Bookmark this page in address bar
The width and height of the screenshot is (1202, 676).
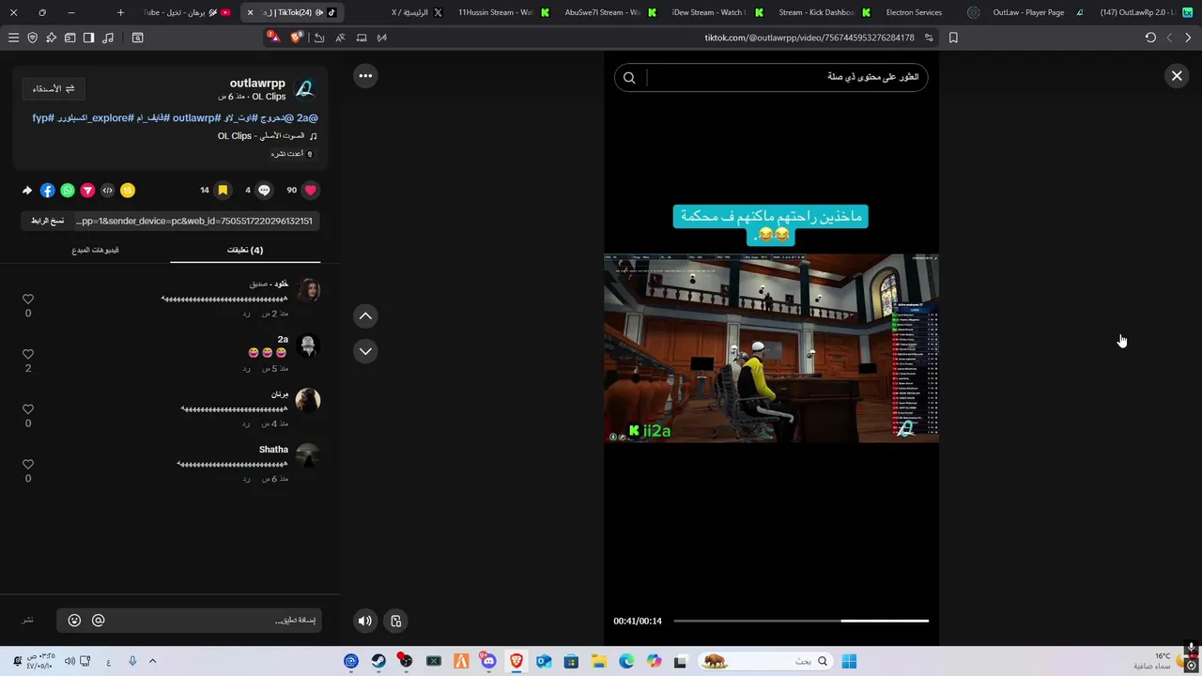click(953, 38)
